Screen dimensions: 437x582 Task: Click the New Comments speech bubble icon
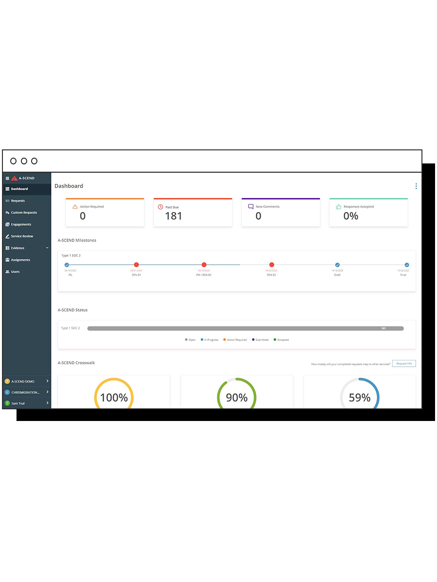point(251,207)
